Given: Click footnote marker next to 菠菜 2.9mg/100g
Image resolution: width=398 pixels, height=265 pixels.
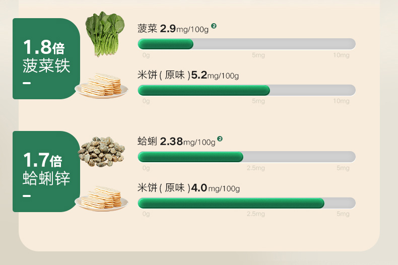Looking at the screenshot, I should coord(214,26).
